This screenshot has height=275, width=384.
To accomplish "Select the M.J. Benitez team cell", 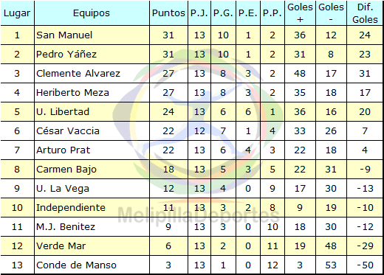I will (x=92, y=226).
